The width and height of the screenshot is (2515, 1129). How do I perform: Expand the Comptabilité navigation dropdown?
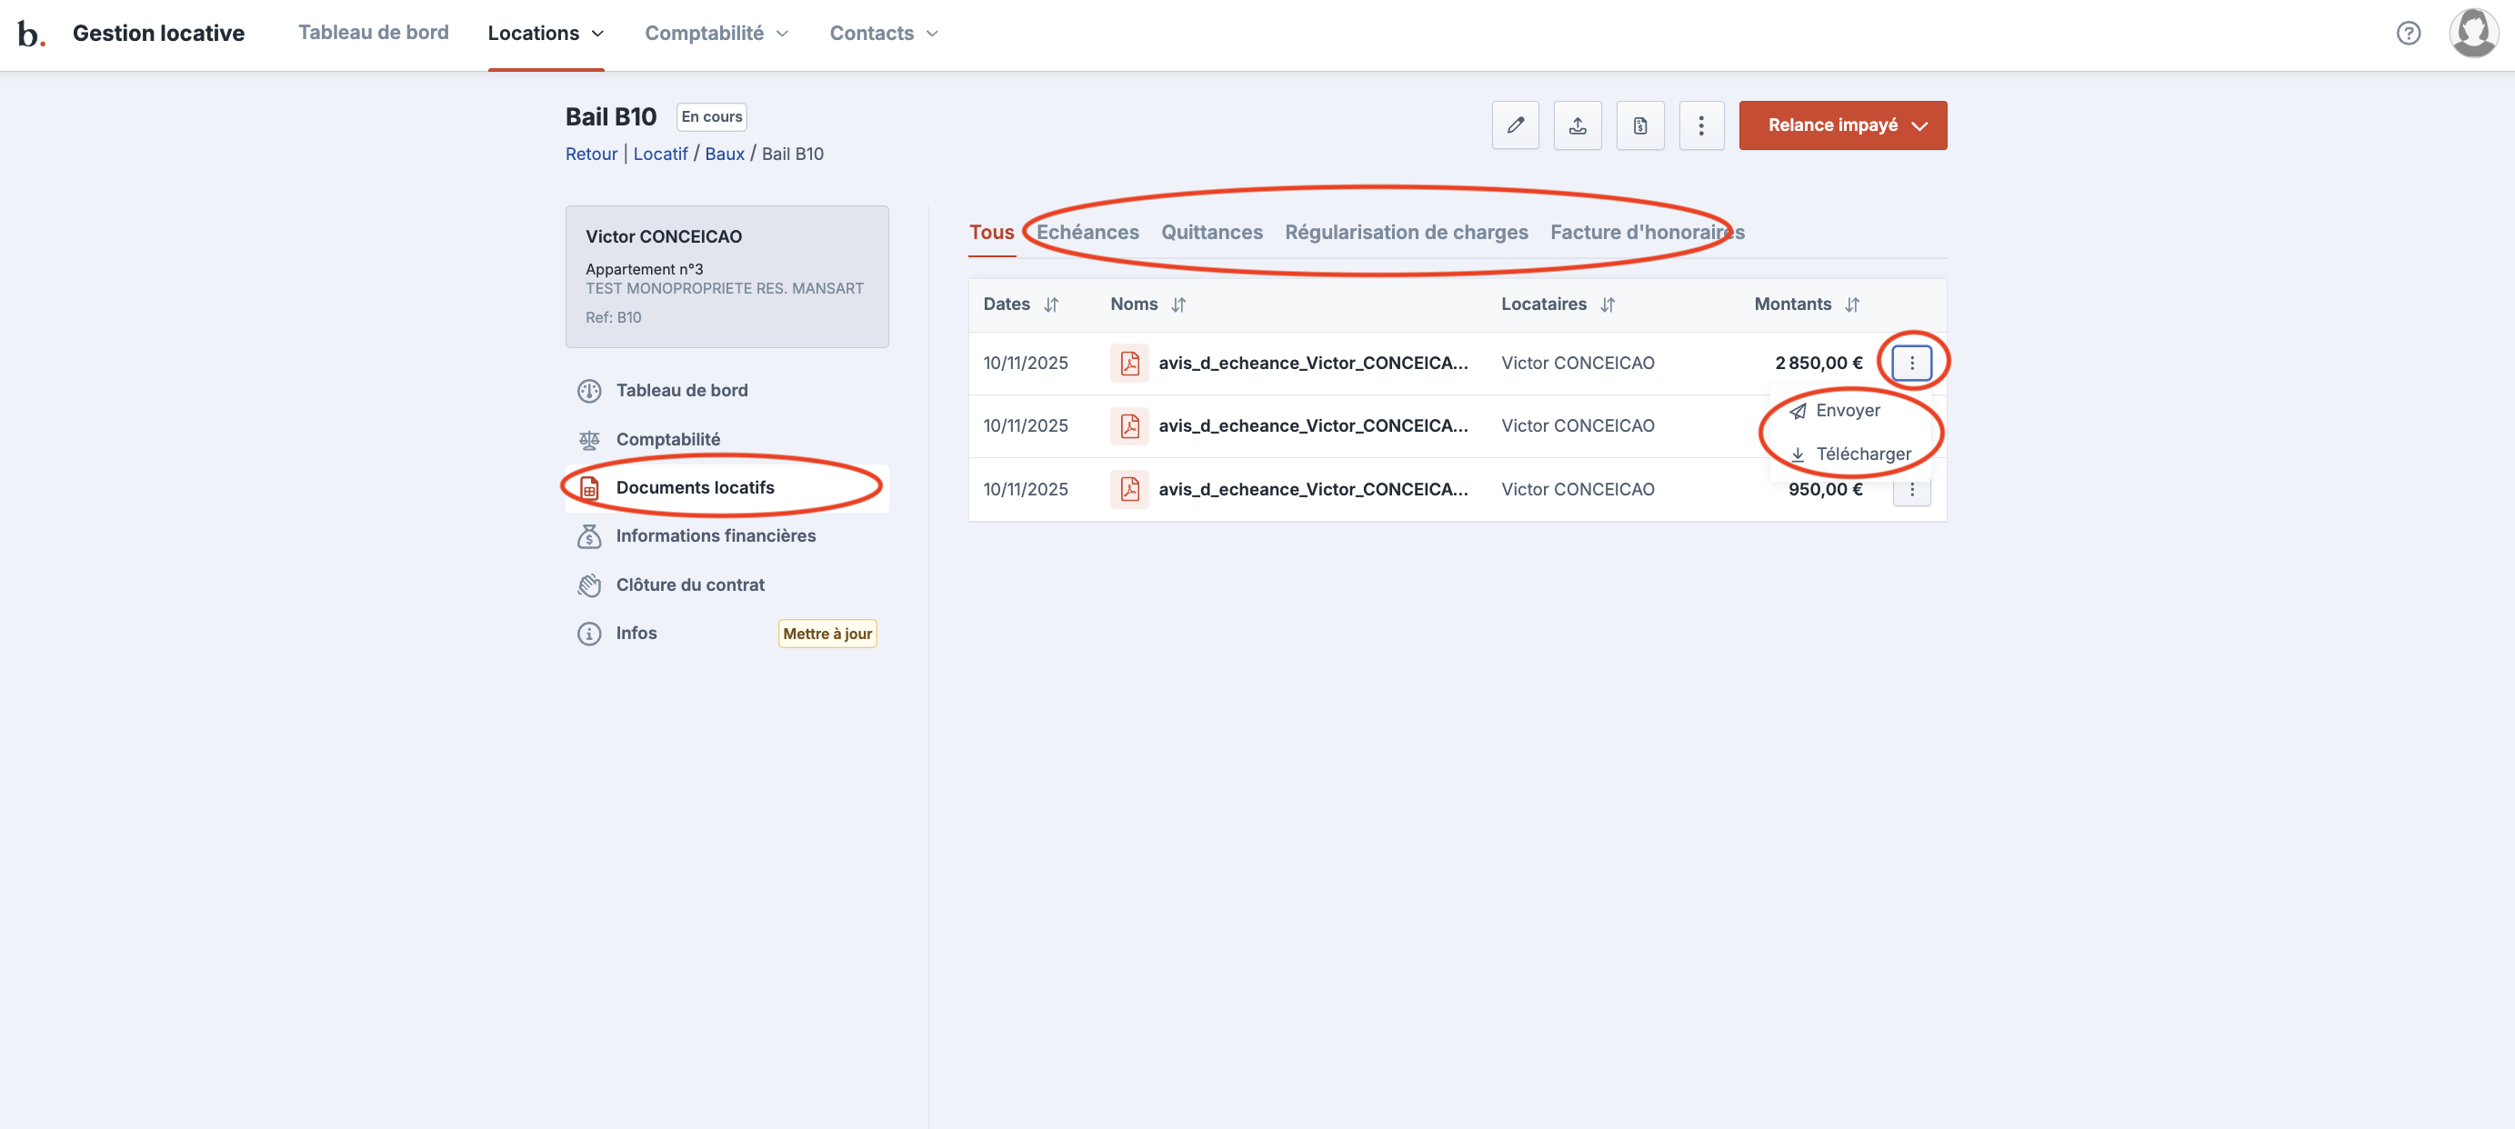point(716,33)
